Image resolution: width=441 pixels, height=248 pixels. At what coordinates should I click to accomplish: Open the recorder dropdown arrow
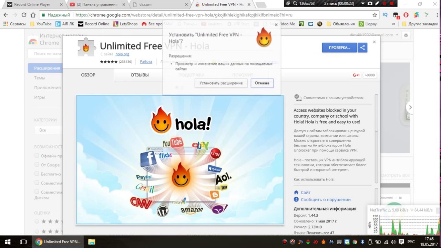point(363,3)
